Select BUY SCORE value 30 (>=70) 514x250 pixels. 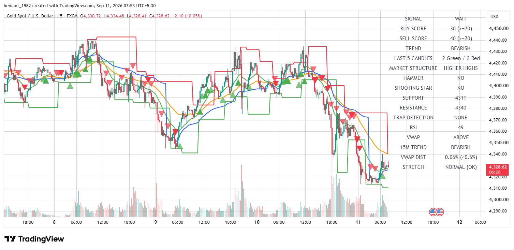(x=461, y=29)
